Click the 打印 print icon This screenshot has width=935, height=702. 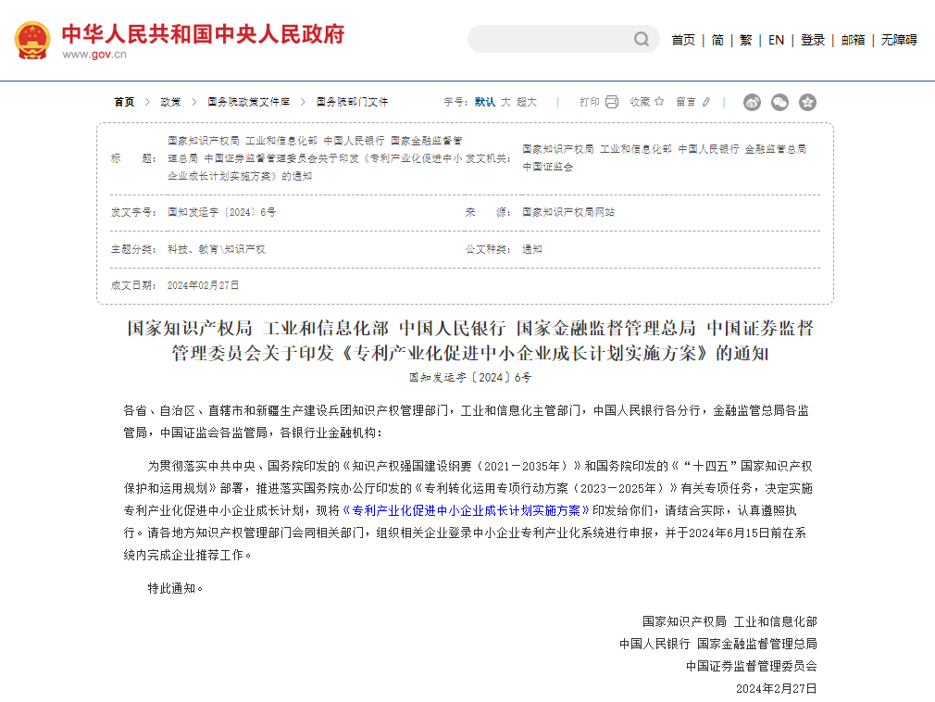pyautogui.click(x=610, y=102)
